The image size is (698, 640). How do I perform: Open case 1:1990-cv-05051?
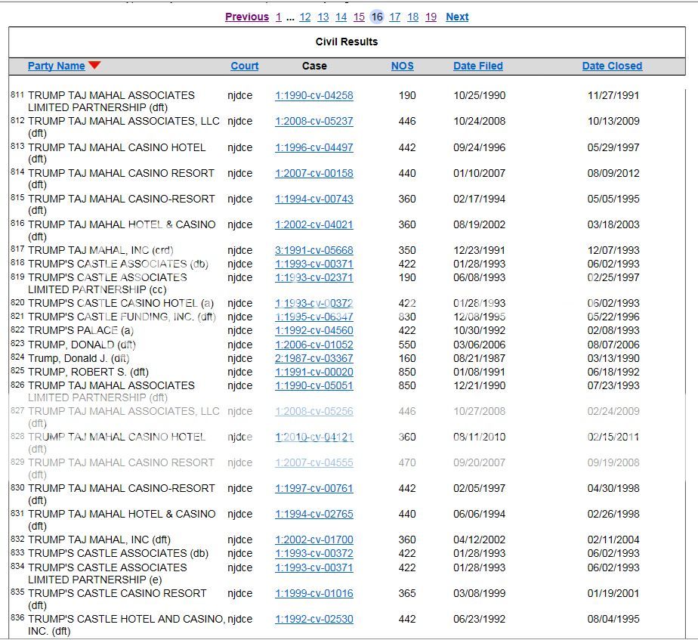click(313, 385)
